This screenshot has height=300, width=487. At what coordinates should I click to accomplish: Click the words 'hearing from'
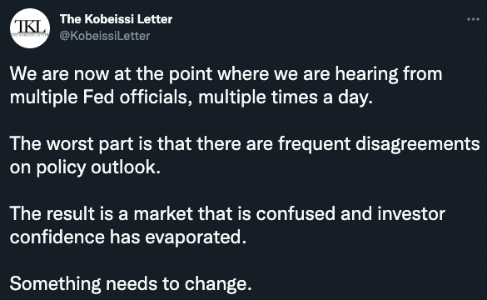(x=389, y=75)
